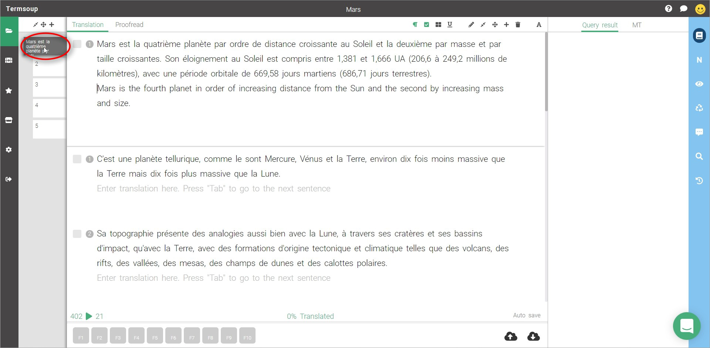Click the F5 shortcut button
The height and width of the screenshot is (348, 710).
tap(155, 335)
